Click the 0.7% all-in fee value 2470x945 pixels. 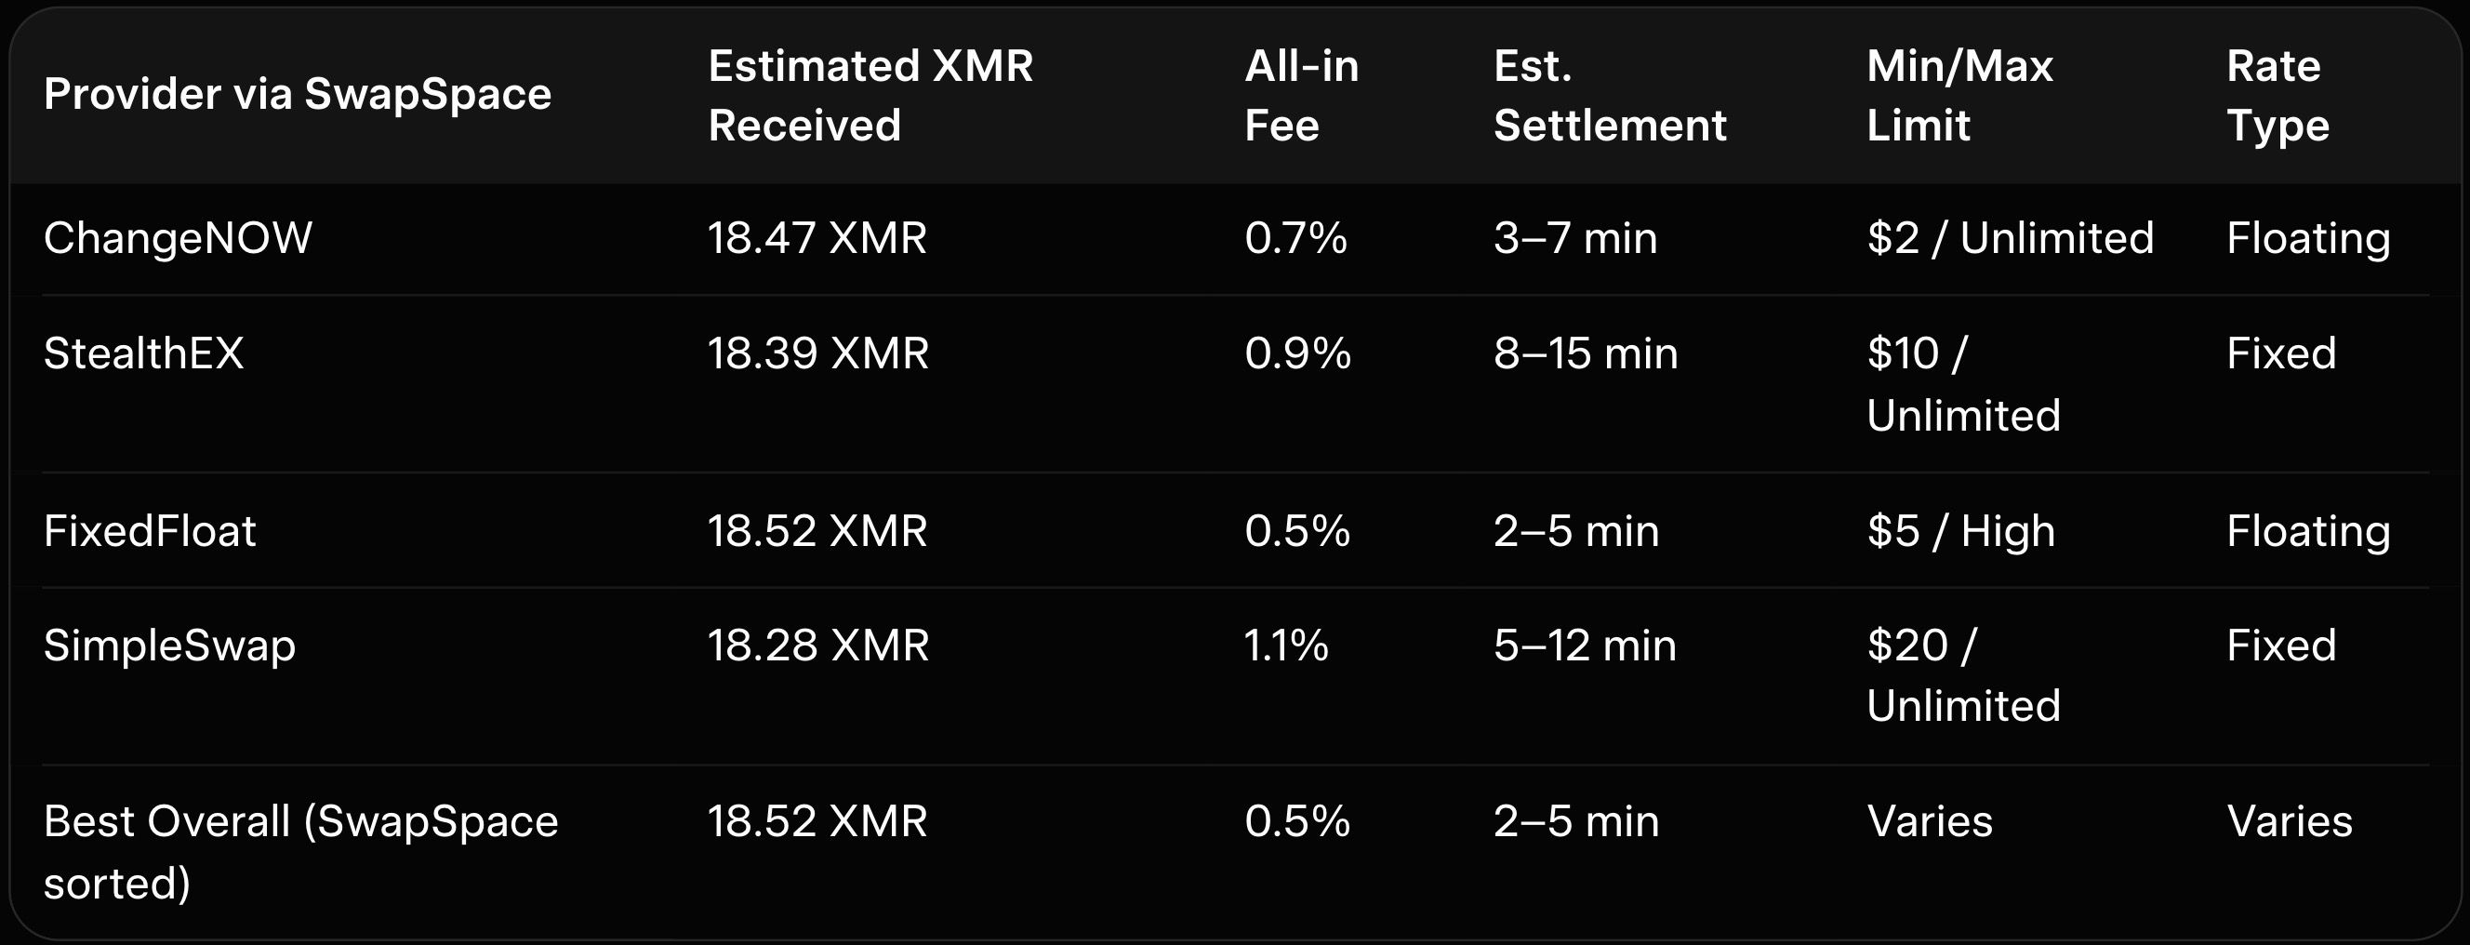1295,238
